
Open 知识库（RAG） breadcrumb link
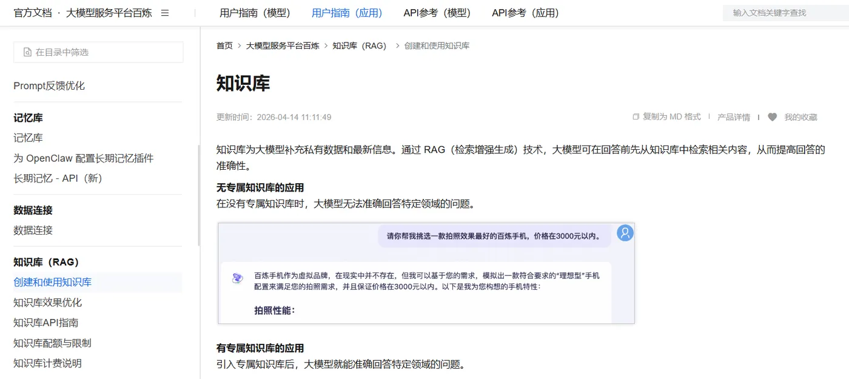pyautogui.click(x=360, y=45)
